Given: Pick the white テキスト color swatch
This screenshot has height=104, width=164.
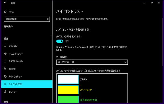Looking at the screenshot, I should pos(68,79).
